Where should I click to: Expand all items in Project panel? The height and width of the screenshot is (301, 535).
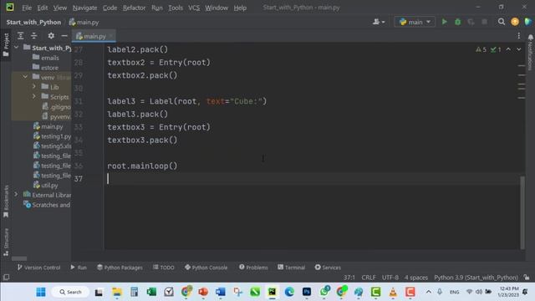(x=20, y=35)
